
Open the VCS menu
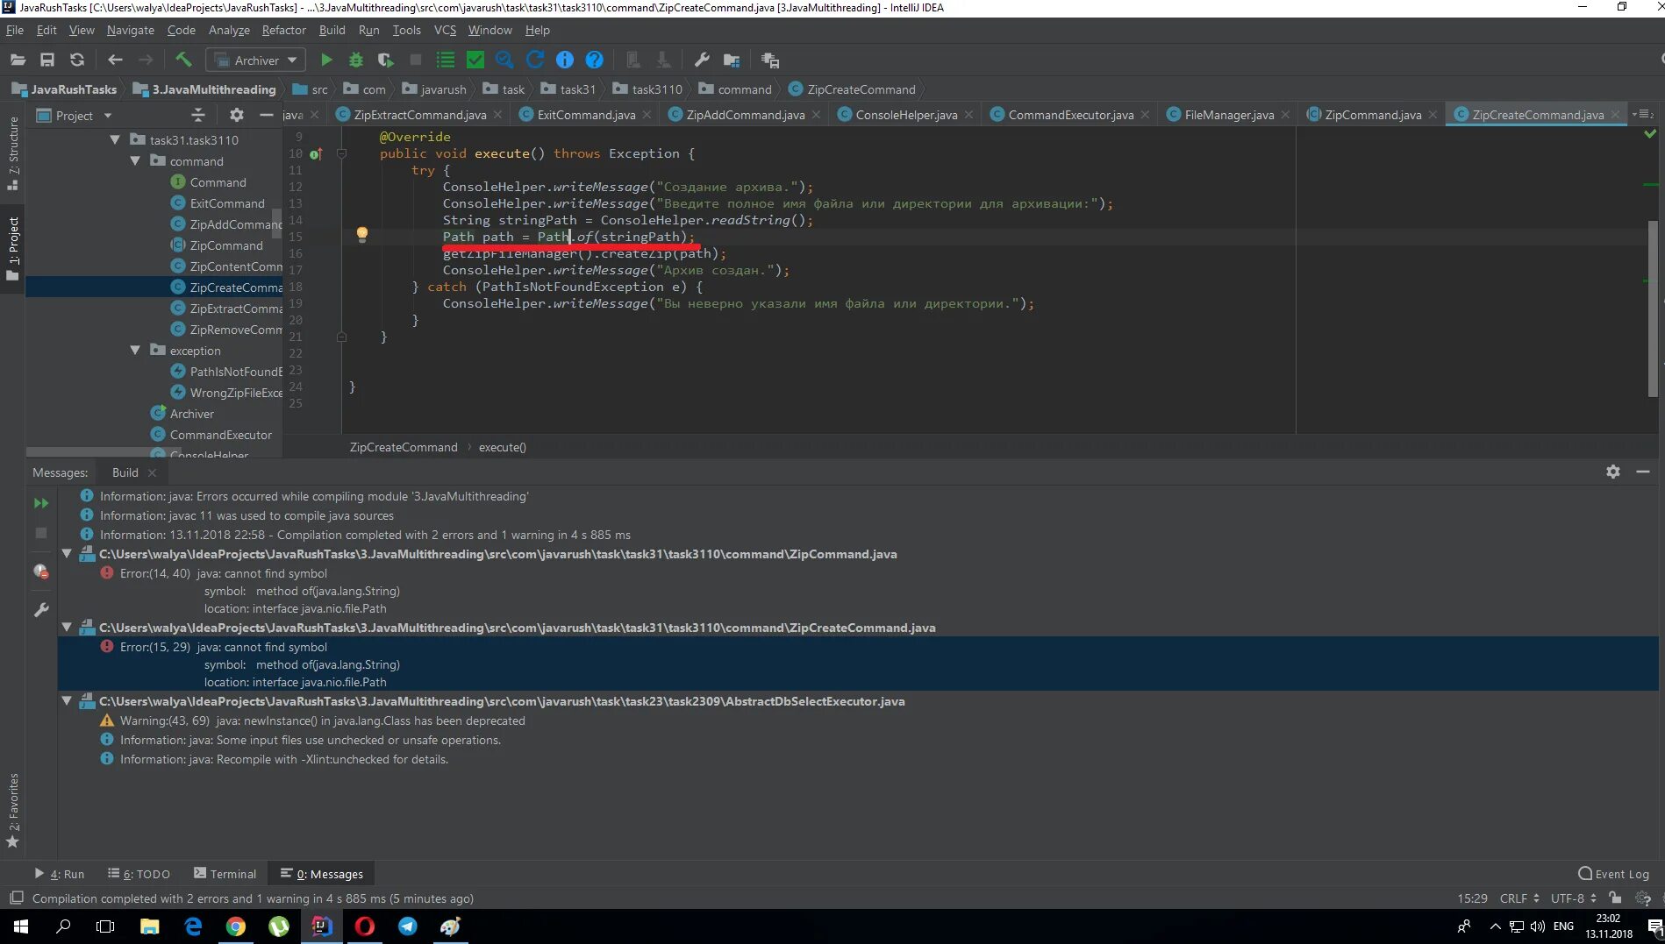[x=445, y=30]
